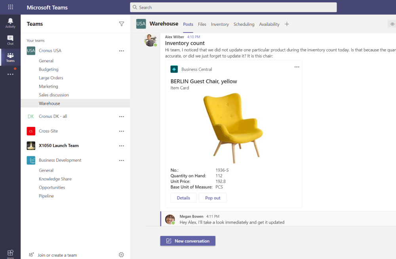Image resolution: width=396 pixels, height=259 pixels.
Task: Click the Apps icon in sidebar
Action: pos(10,253)
